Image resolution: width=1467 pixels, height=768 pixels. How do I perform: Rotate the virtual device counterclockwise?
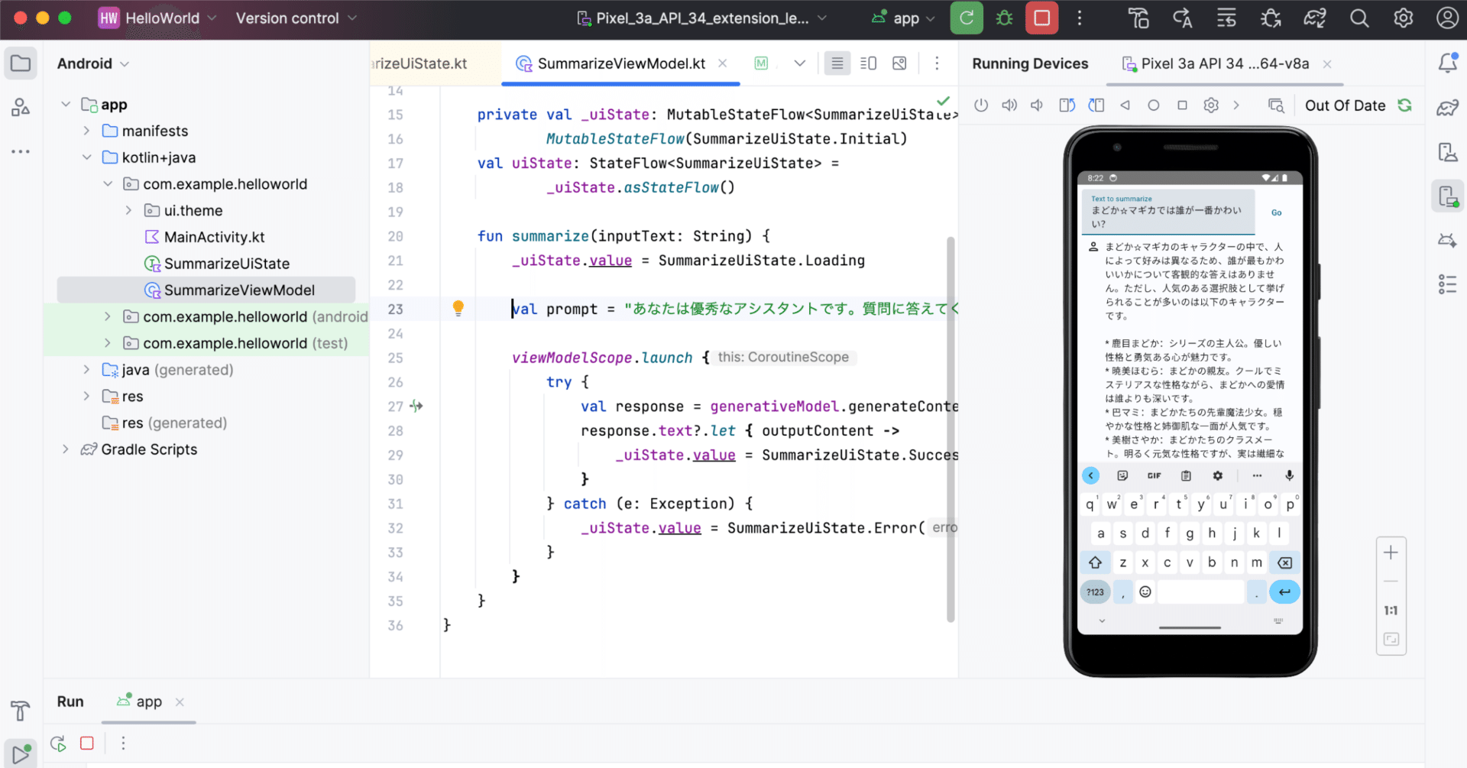pyautogui.click(x=1067, y=105)
